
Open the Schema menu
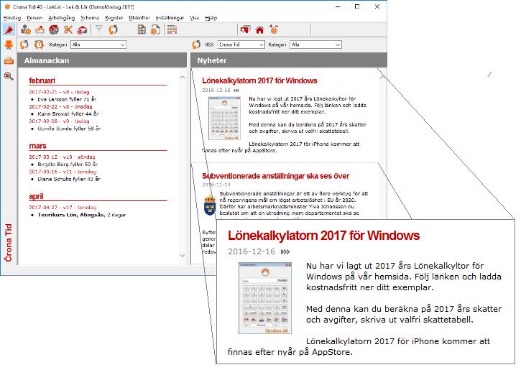90,18
